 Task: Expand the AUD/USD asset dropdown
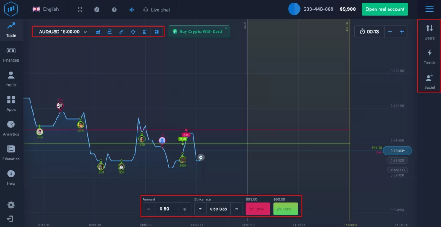coord(85,31)
